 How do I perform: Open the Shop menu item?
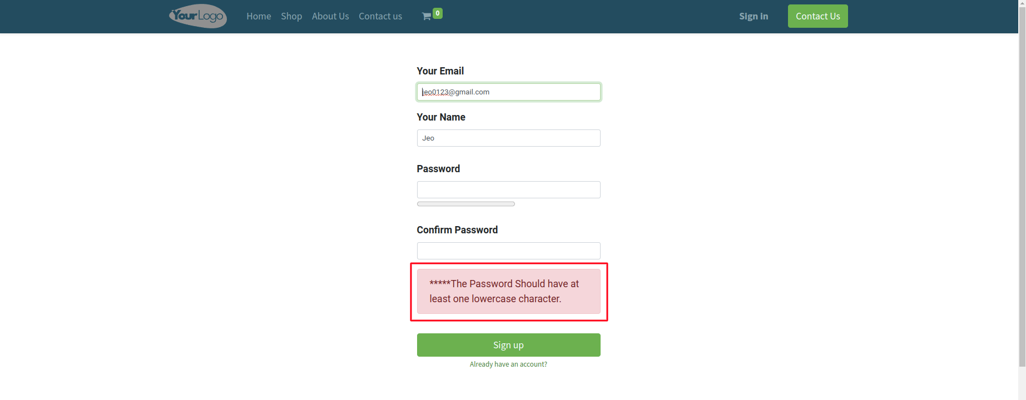pyautogui.click(x=291, y=16)
